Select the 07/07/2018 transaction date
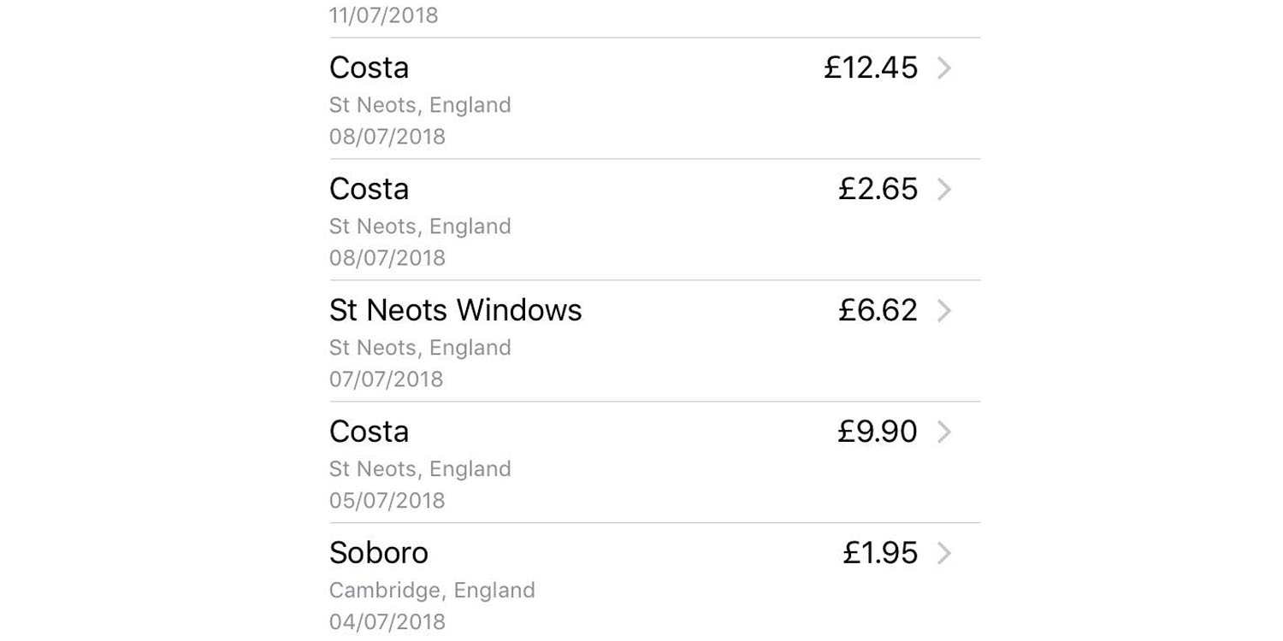Screen dimensions: 1283x641 point(386,379)
